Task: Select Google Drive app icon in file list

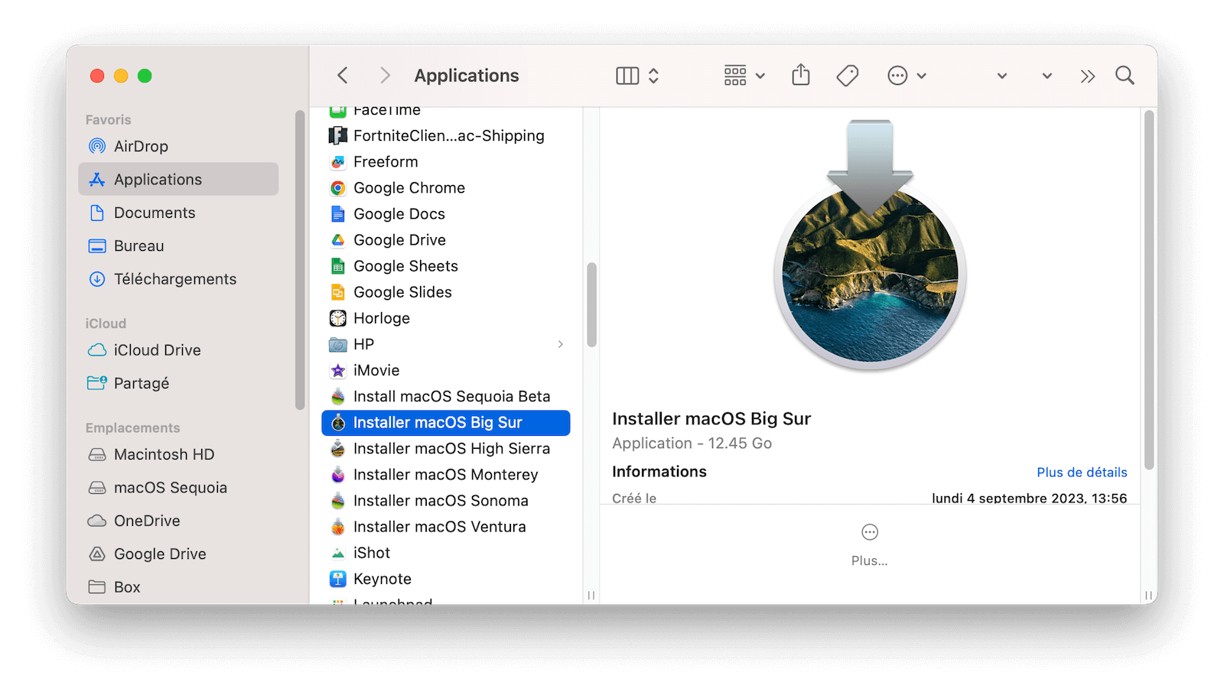Action: click(338, 240)
